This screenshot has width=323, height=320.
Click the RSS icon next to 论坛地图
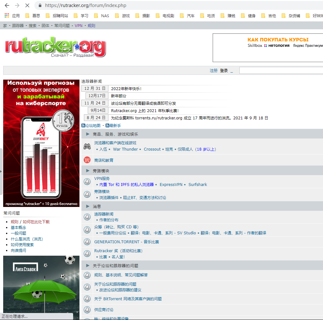pos(83,126)
